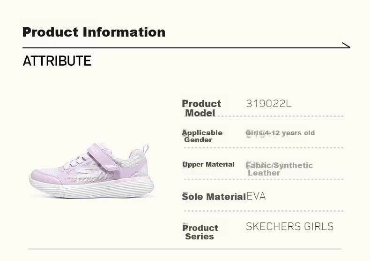Click the heel pull loop of the shoe
The width and height of the screenshot is (370, 261).
coord(145,149)
